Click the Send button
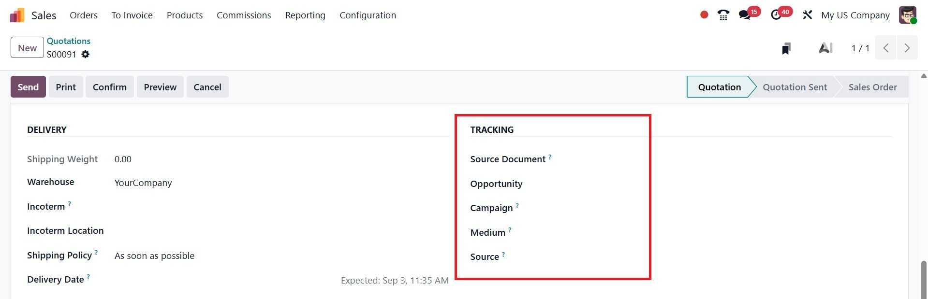Screen dimensions: 928x299 tap(28, 87)
